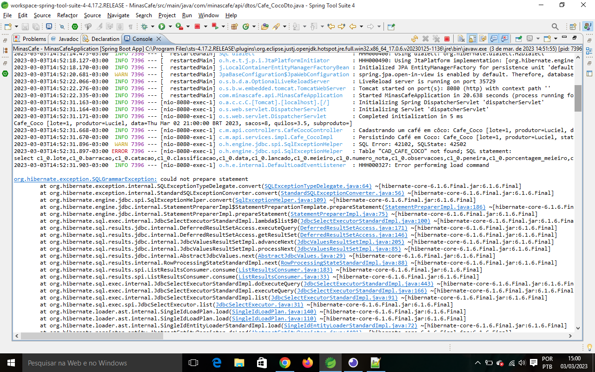Click Last Edit Location arrow icon

coord(331,27)
